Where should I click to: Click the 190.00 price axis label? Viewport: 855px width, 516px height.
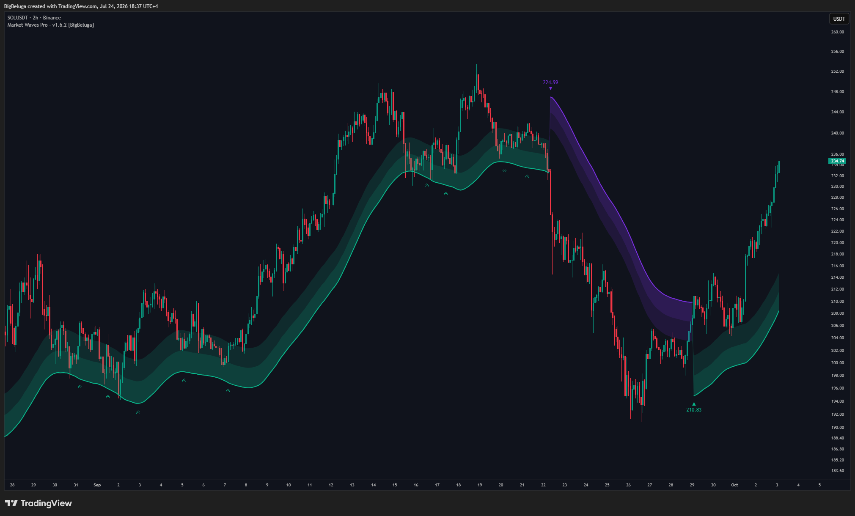pyautogui.click(x=837, y=428)
